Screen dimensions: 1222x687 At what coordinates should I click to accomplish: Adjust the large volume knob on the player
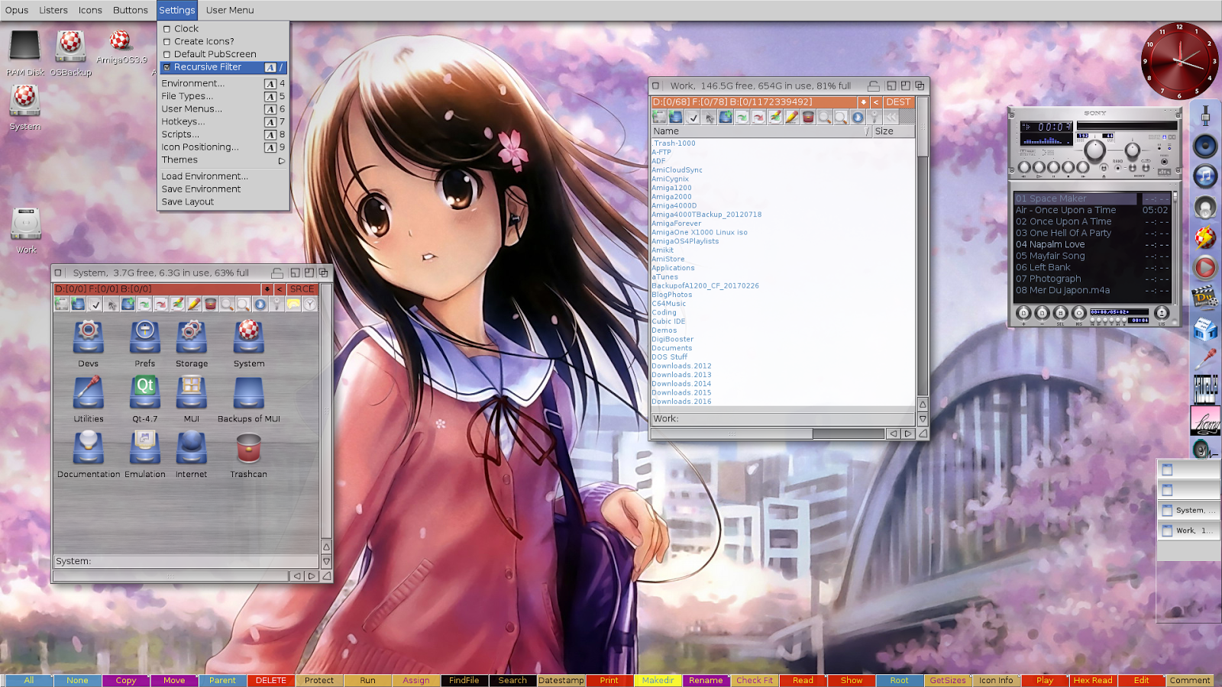[1094, 150]
